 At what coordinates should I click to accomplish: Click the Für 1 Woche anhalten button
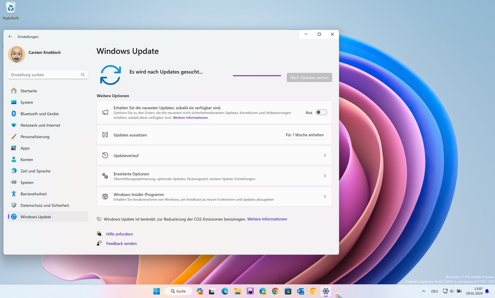(305, 135)
